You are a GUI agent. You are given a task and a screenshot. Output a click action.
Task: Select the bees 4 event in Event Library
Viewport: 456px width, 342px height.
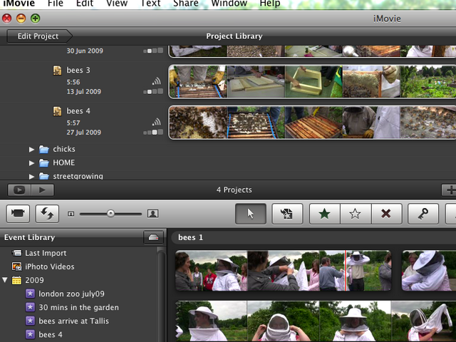pyautogui.click(x=51, y=334)
